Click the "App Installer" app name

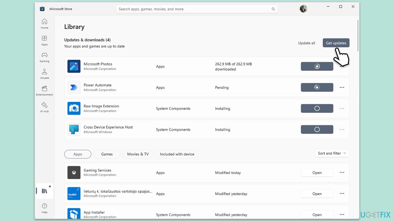point(94,212)
